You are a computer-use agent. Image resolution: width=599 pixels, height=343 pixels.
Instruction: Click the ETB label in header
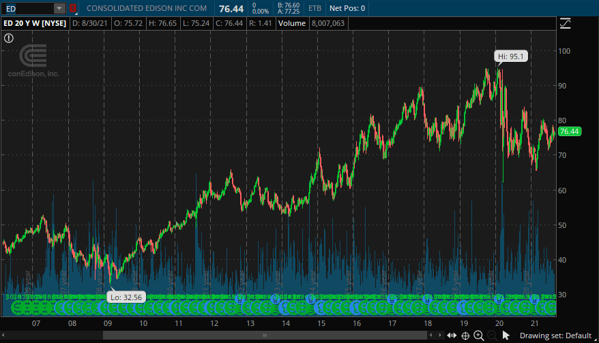click(x=315, y=8)
